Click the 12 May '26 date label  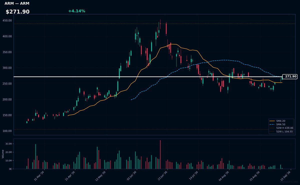(100, 176)
